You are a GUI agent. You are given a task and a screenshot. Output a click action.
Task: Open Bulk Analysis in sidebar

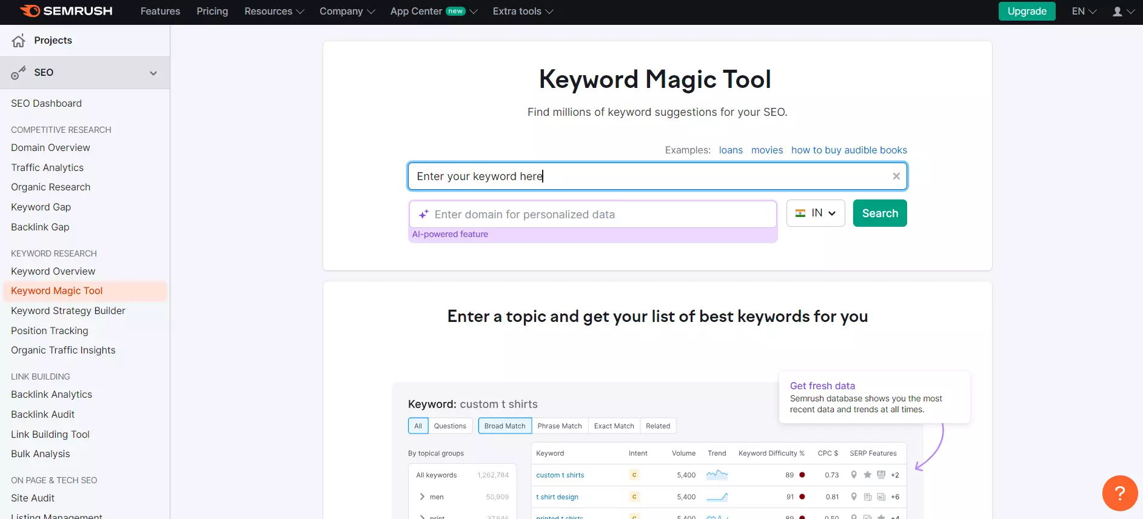pos(40,454)
